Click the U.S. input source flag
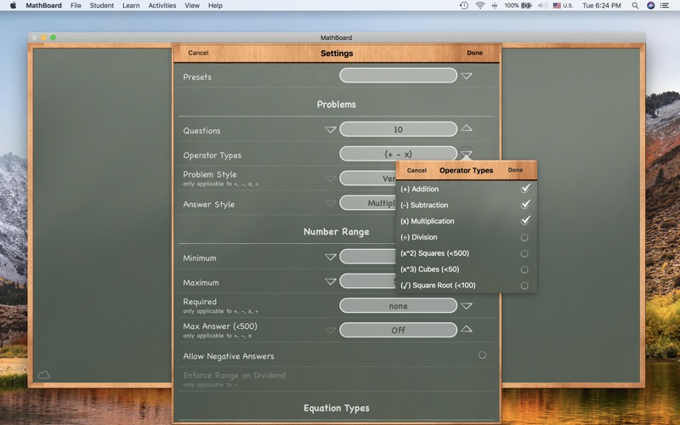 (557, 6)
